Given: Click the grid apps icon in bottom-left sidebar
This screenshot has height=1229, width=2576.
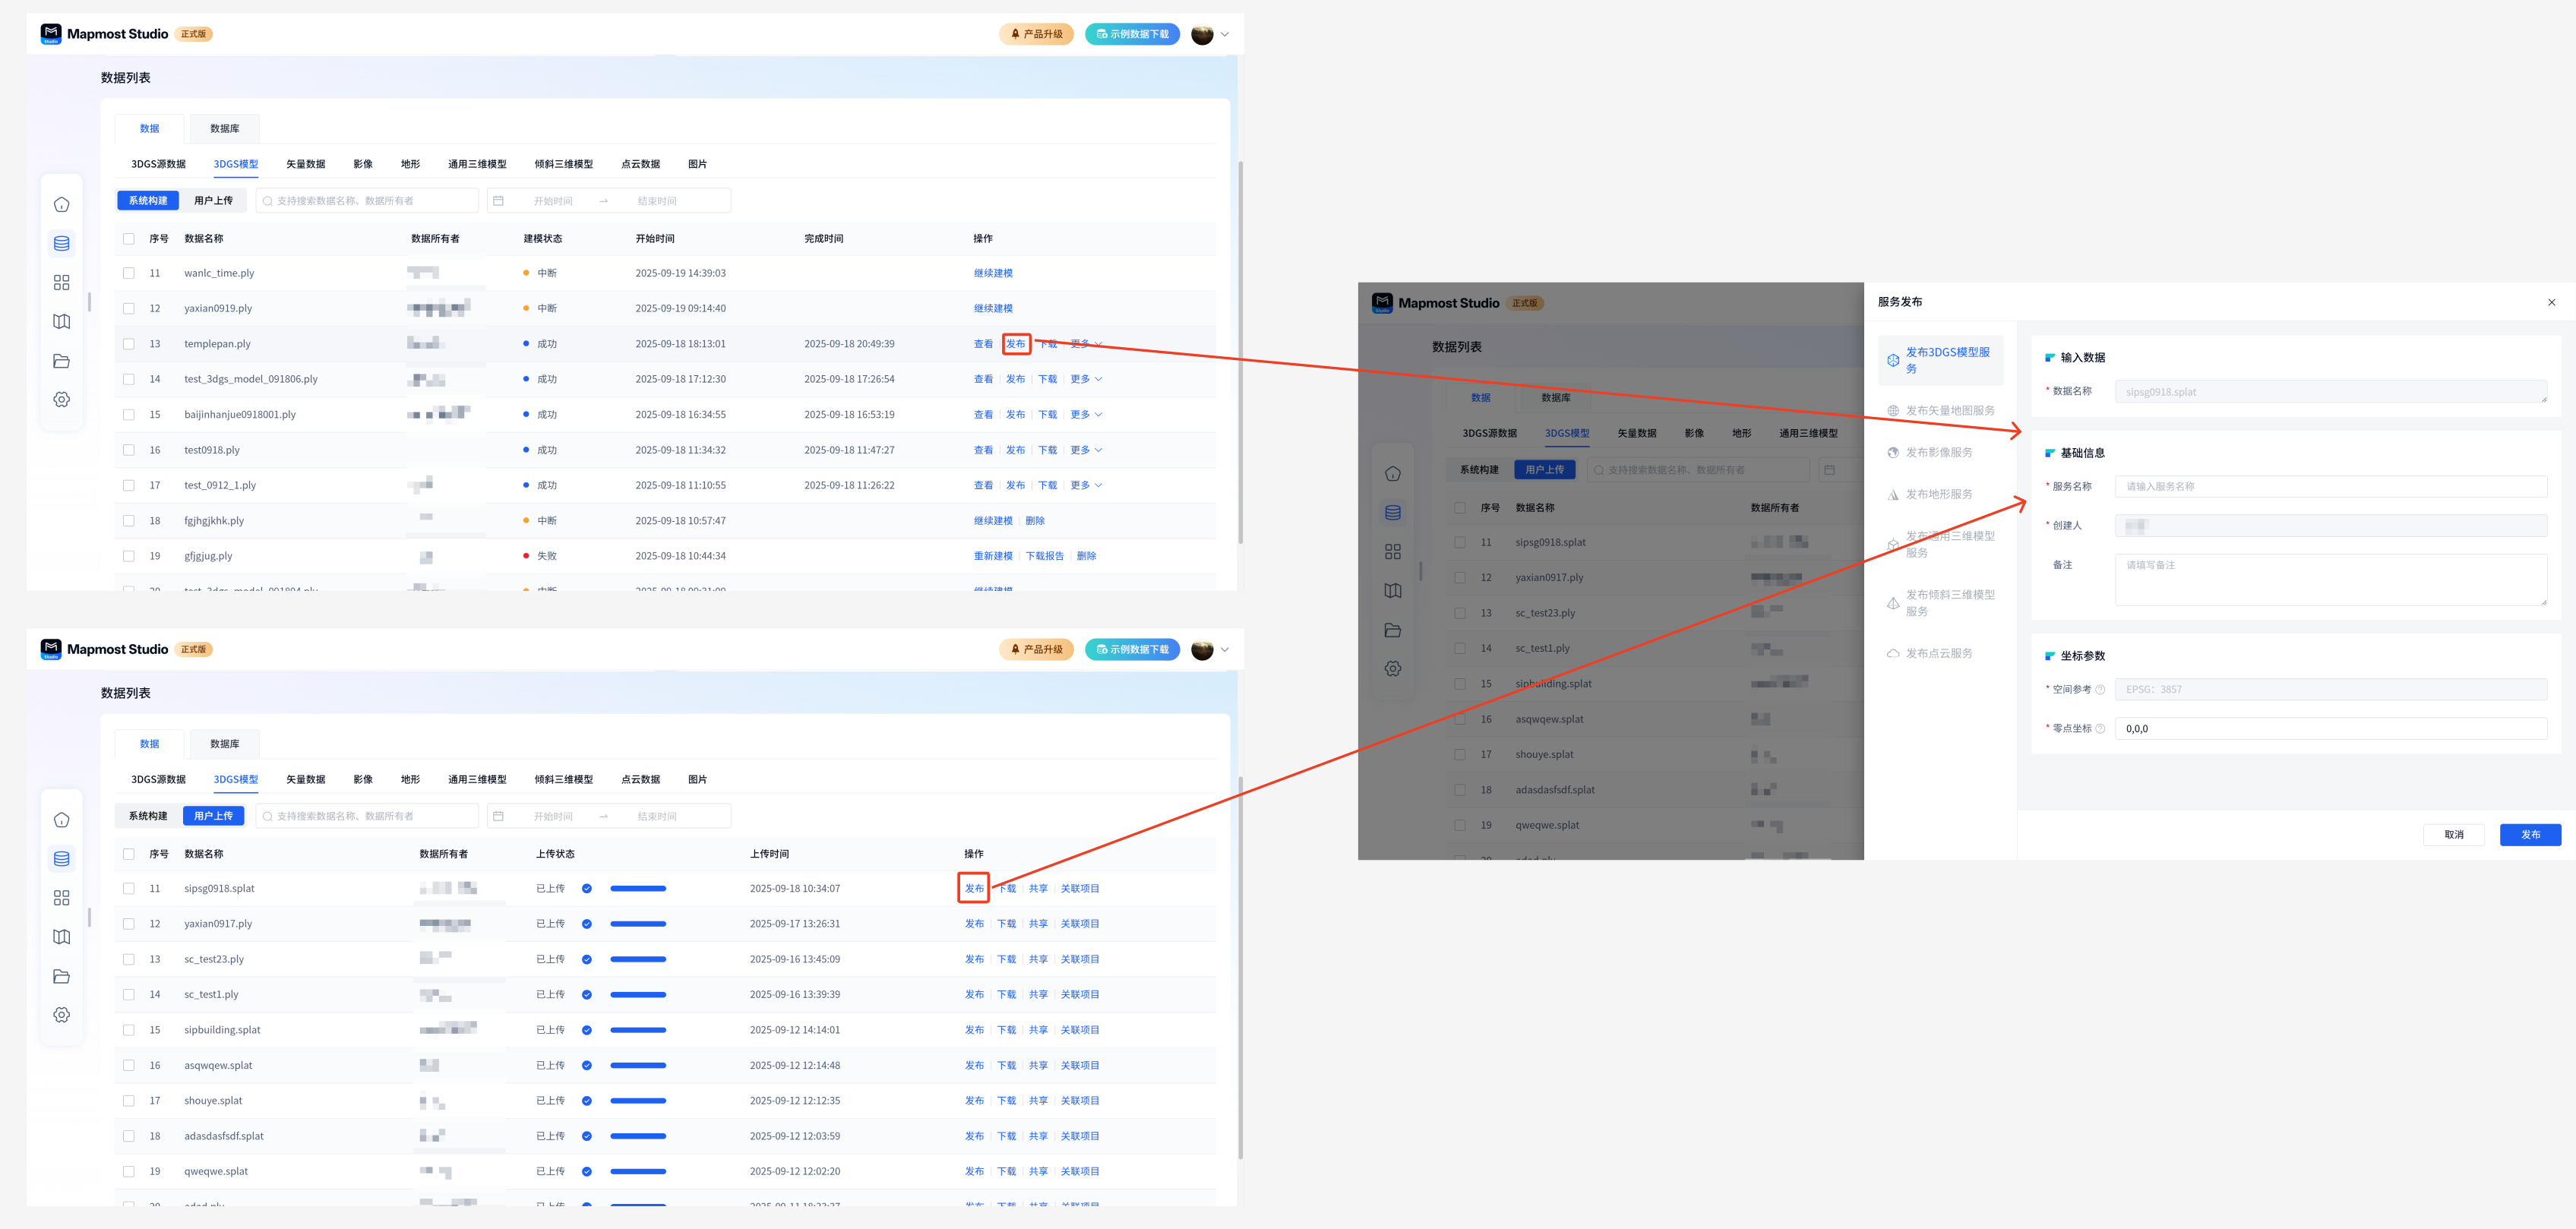Looking at the screenshot, I should tap(61, 898).
